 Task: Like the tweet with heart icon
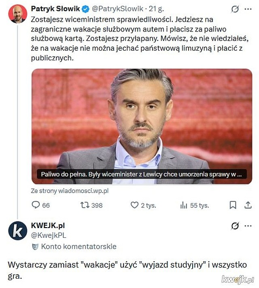(x=134, y=205)
